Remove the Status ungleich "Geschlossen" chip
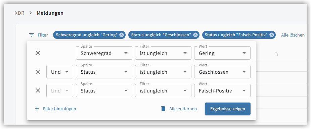Image resolution: width=311 pixels, height=129 pixels. [195, 35]
